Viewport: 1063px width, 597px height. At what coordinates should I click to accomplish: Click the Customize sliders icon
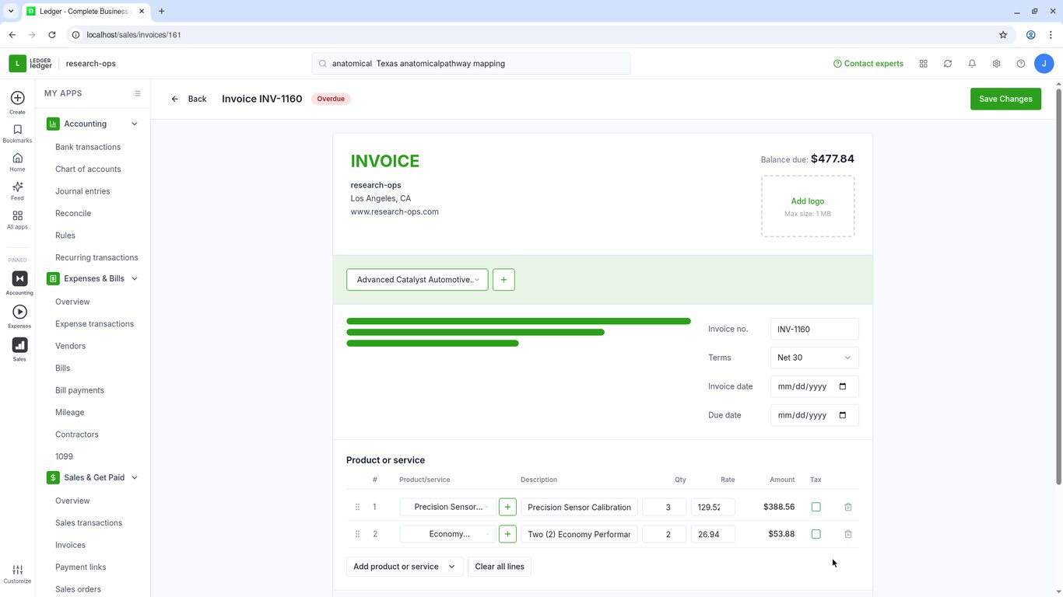coord(17,574)
